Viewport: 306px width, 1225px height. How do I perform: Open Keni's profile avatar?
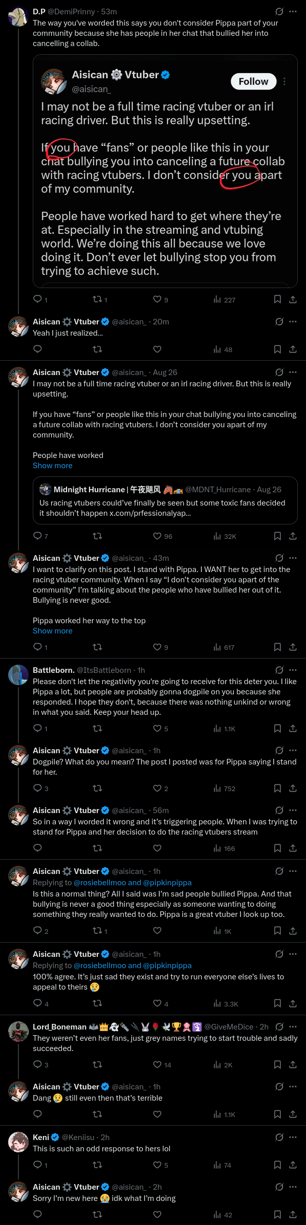coord(18,1142)
